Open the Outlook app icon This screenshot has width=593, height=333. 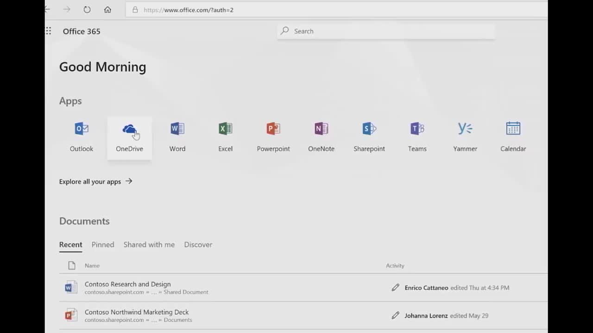click(x=81, y=129)
